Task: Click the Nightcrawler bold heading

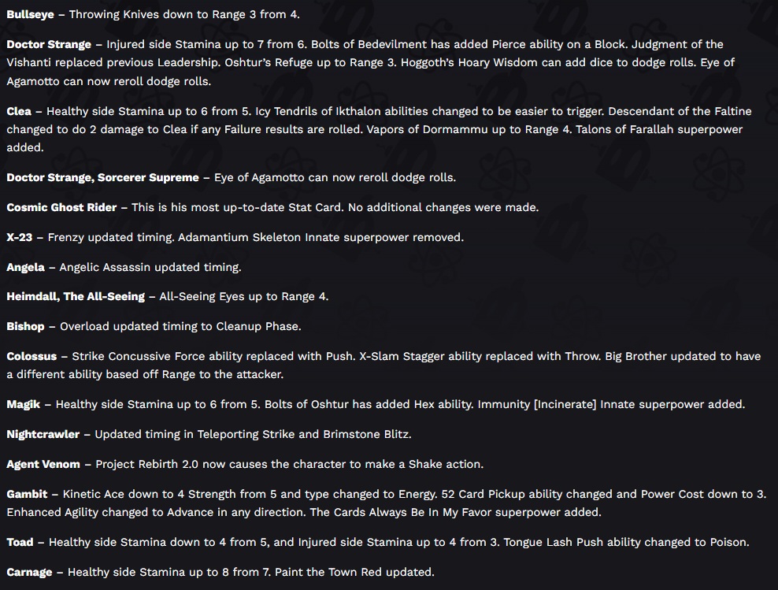Action: point(43,434)
